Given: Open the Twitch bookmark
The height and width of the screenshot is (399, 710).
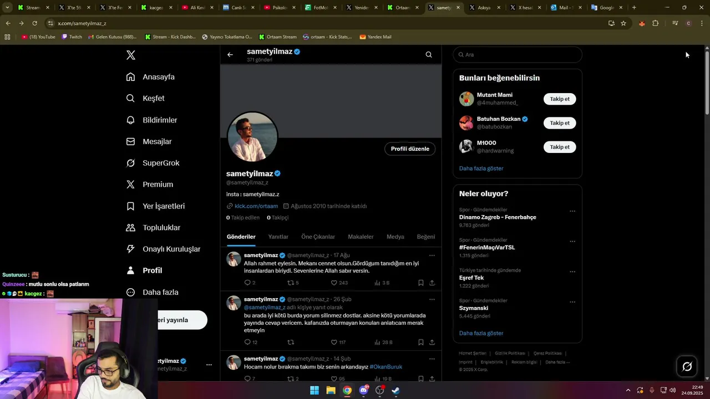Looking at the screenshot, I should point(72,37).
